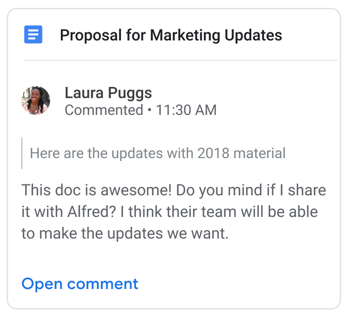Image resolution: width=349 pixels, height=315 pixels.
Task: Open comment via the blue link
Action: point(80,284)
